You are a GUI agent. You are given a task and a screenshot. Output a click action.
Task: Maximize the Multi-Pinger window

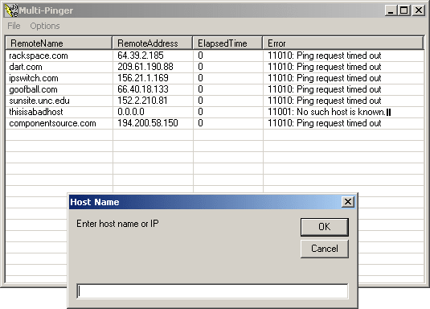[403, 10]
